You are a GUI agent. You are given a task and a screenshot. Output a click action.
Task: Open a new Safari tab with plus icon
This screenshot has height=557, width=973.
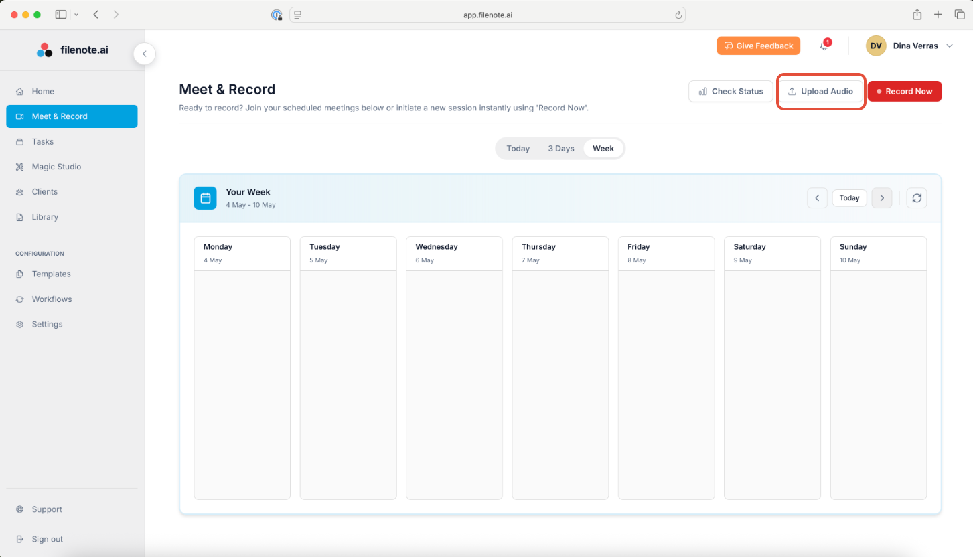point(938,15)
